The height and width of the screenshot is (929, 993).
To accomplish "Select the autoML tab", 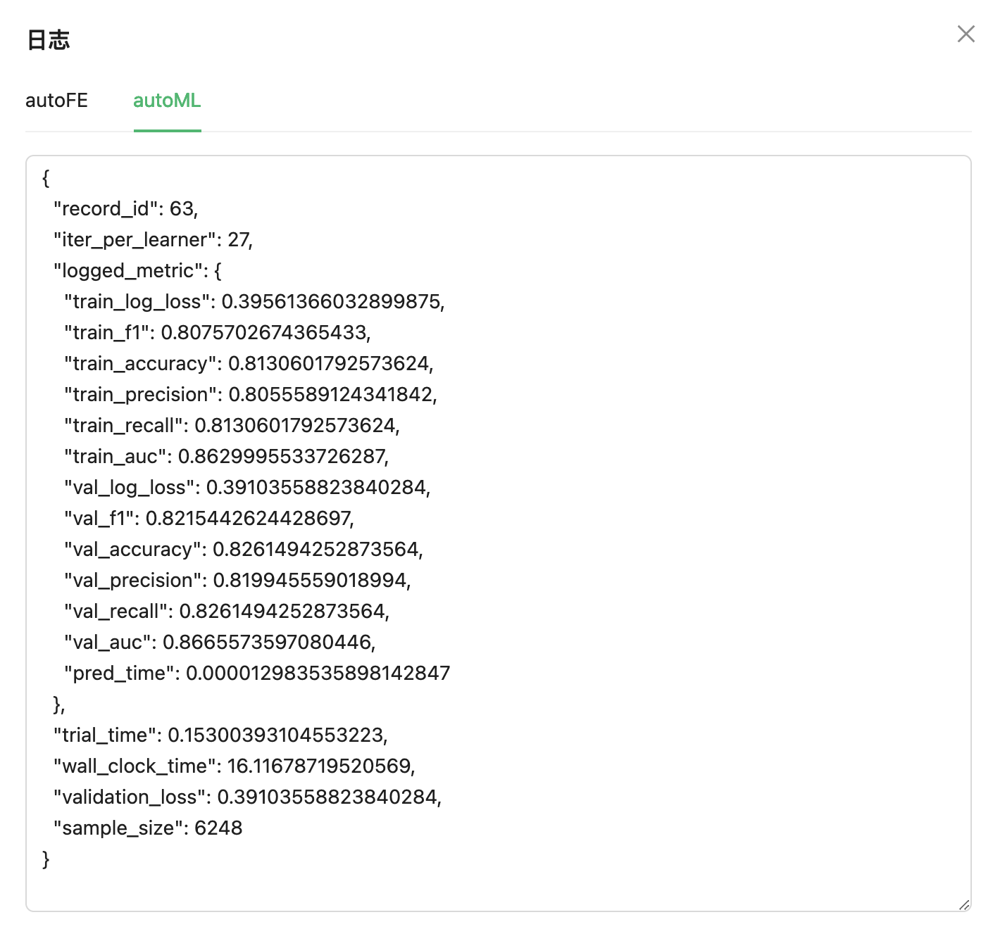I will pyautogui.click(x=167, y=101).
